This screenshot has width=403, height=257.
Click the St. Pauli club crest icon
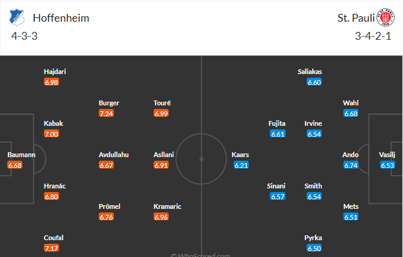pos(384,18)
